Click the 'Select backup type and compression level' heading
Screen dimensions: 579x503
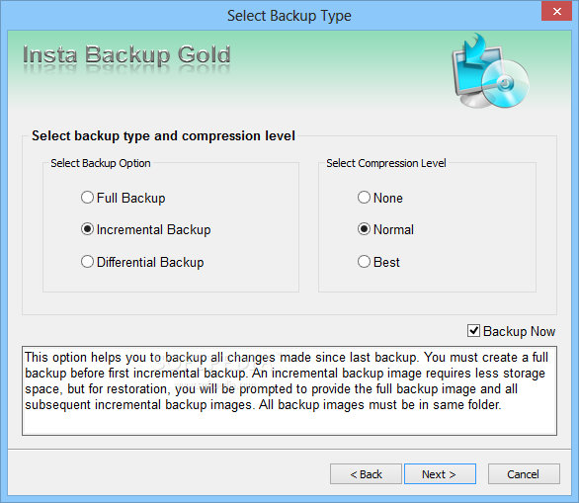(x=163, y=135)
